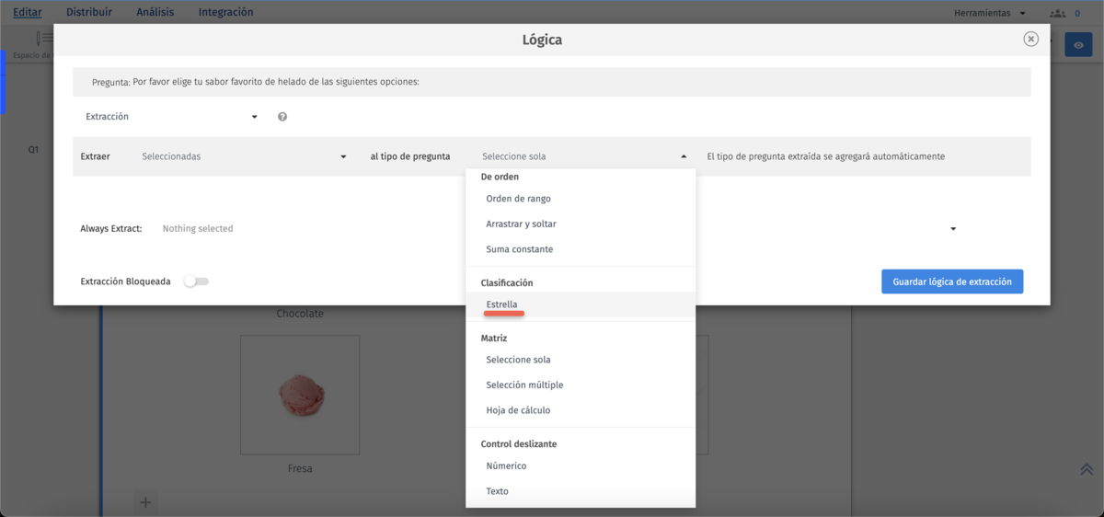Open the Extracción logic type dropdown
Image resolution: width=1104 pixels, height=517 pixels.
(171, 117)
